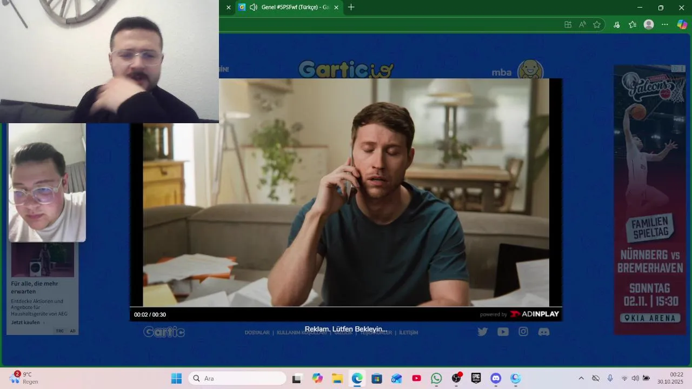Open Microsoft Store from the taskbar
692x389 pixels.
[377, 378]
